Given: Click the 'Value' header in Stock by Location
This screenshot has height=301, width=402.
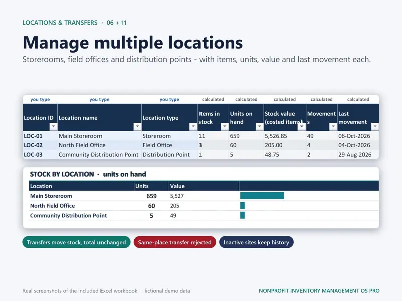Looking at the screenshot, I should (x=204, y=186).
